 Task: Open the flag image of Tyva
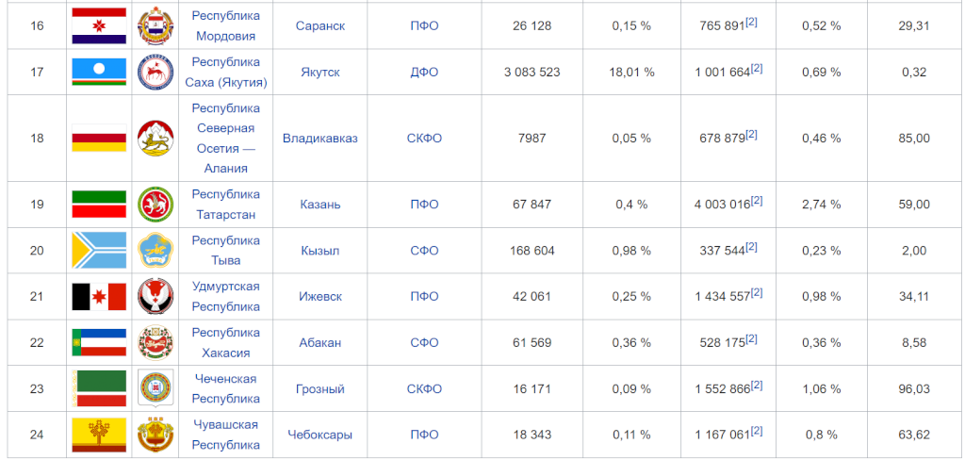(99, 251)
